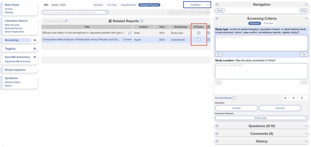The image size is (311, 147).
Task: Click the Related Reports help icon
Action: 142,21
